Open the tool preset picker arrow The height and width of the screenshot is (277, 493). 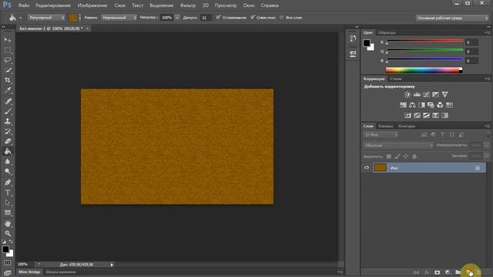tap(21, 18)
